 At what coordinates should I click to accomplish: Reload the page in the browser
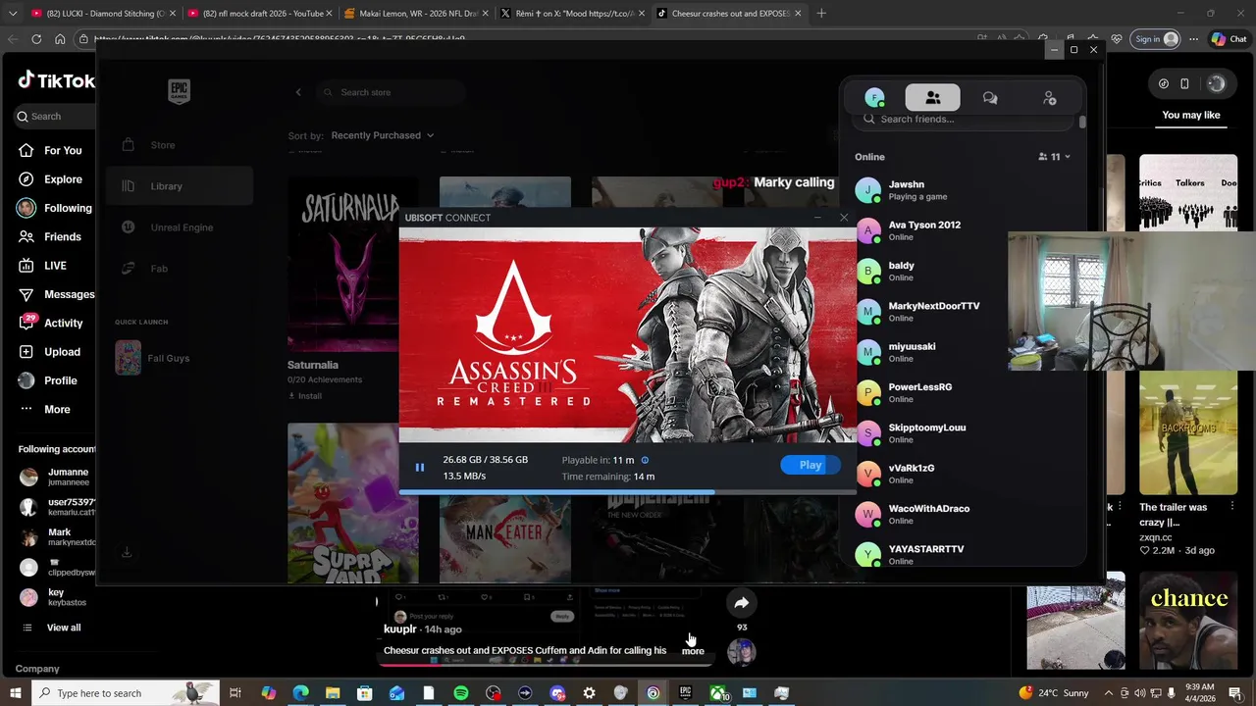point(36,39)
